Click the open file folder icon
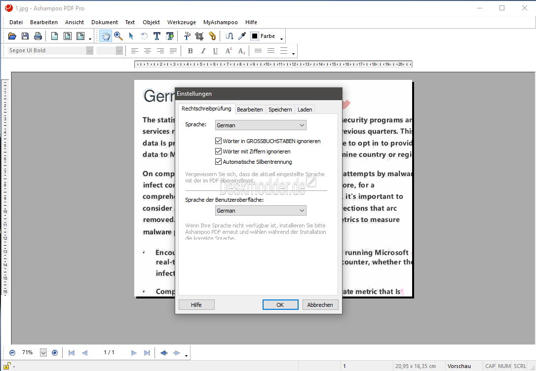The image size is (536, 371). coord(12,36)
